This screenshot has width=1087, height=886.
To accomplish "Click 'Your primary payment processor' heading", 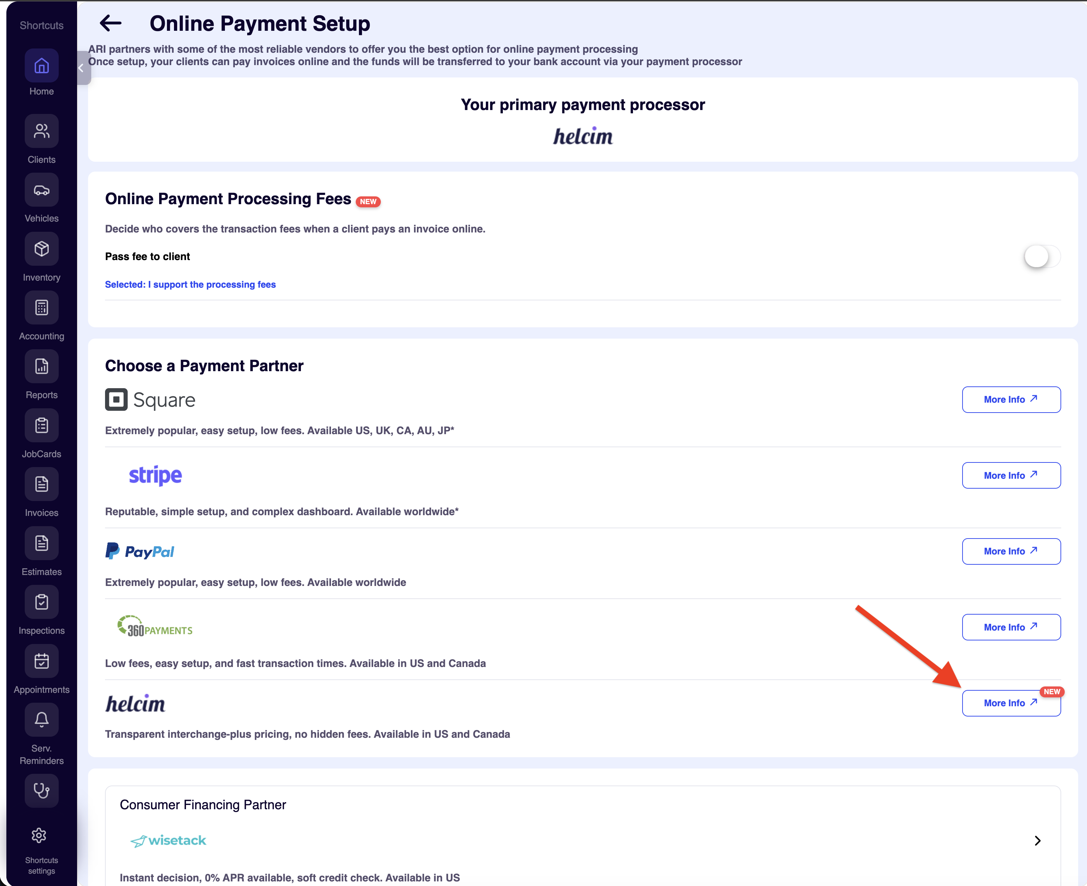I will click(x=583, y=105).
